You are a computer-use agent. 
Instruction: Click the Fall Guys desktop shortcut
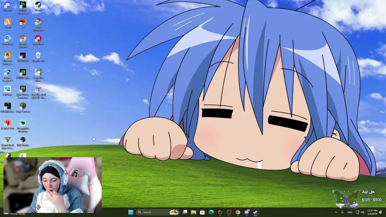pos(8,91)
